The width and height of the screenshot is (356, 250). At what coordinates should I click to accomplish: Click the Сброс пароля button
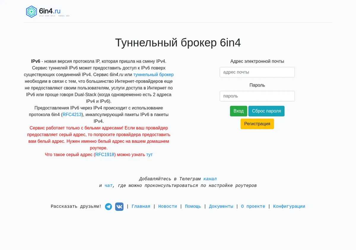[x=266, y=111]
